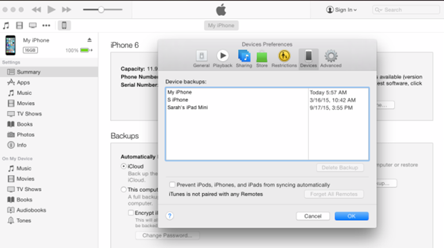Click the play button in toolbar

tap(51, 10)
